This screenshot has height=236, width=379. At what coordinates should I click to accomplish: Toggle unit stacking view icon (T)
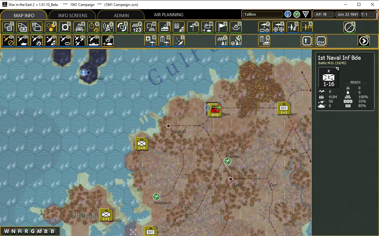tap(8, 27)
